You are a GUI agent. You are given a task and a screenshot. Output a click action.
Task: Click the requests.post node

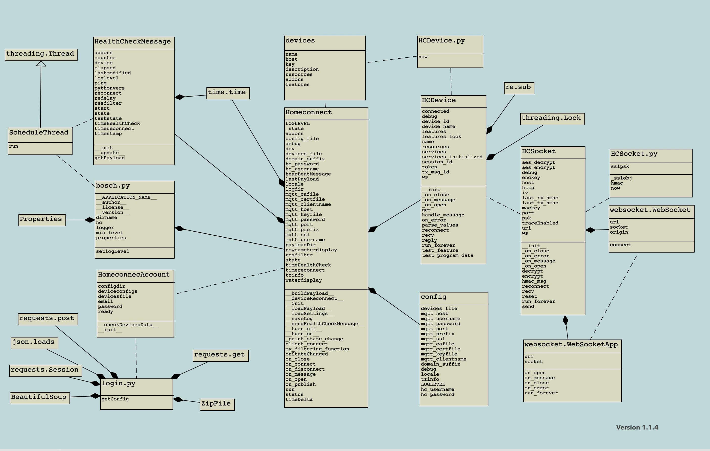tap(48, 319)
